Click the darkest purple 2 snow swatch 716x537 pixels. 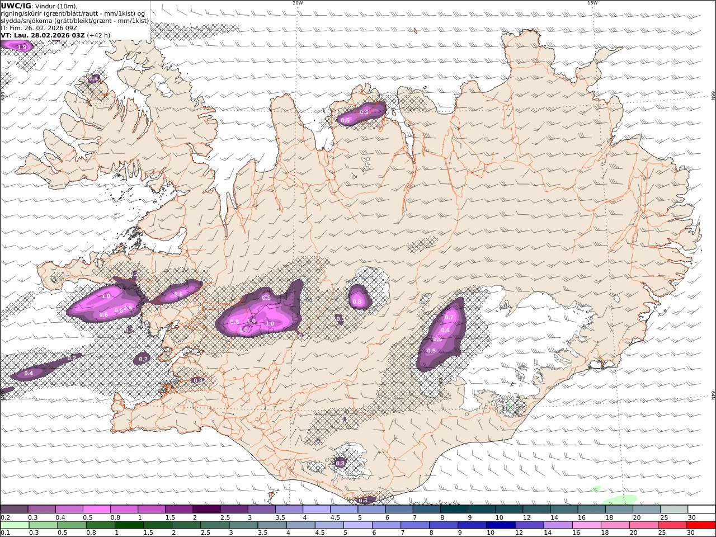click(x=206, y=509)
